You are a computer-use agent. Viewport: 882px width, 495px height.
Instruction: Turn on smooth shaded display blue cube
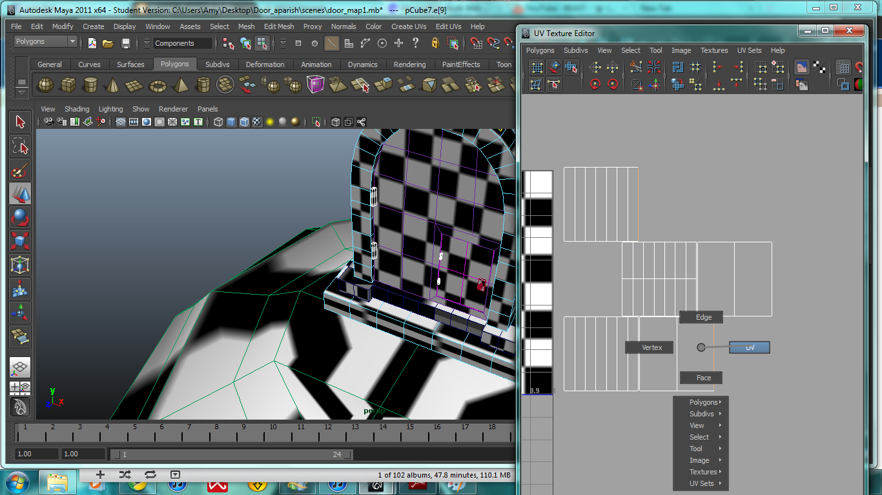click(232, 121)
